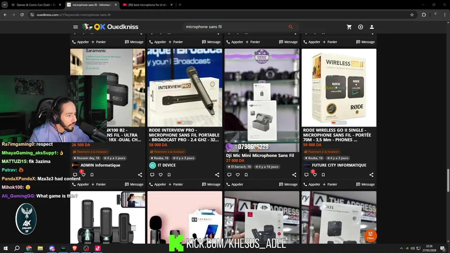Open Dji Mic Mini Microphone Sans Fil title

click(x=260, y=155)
